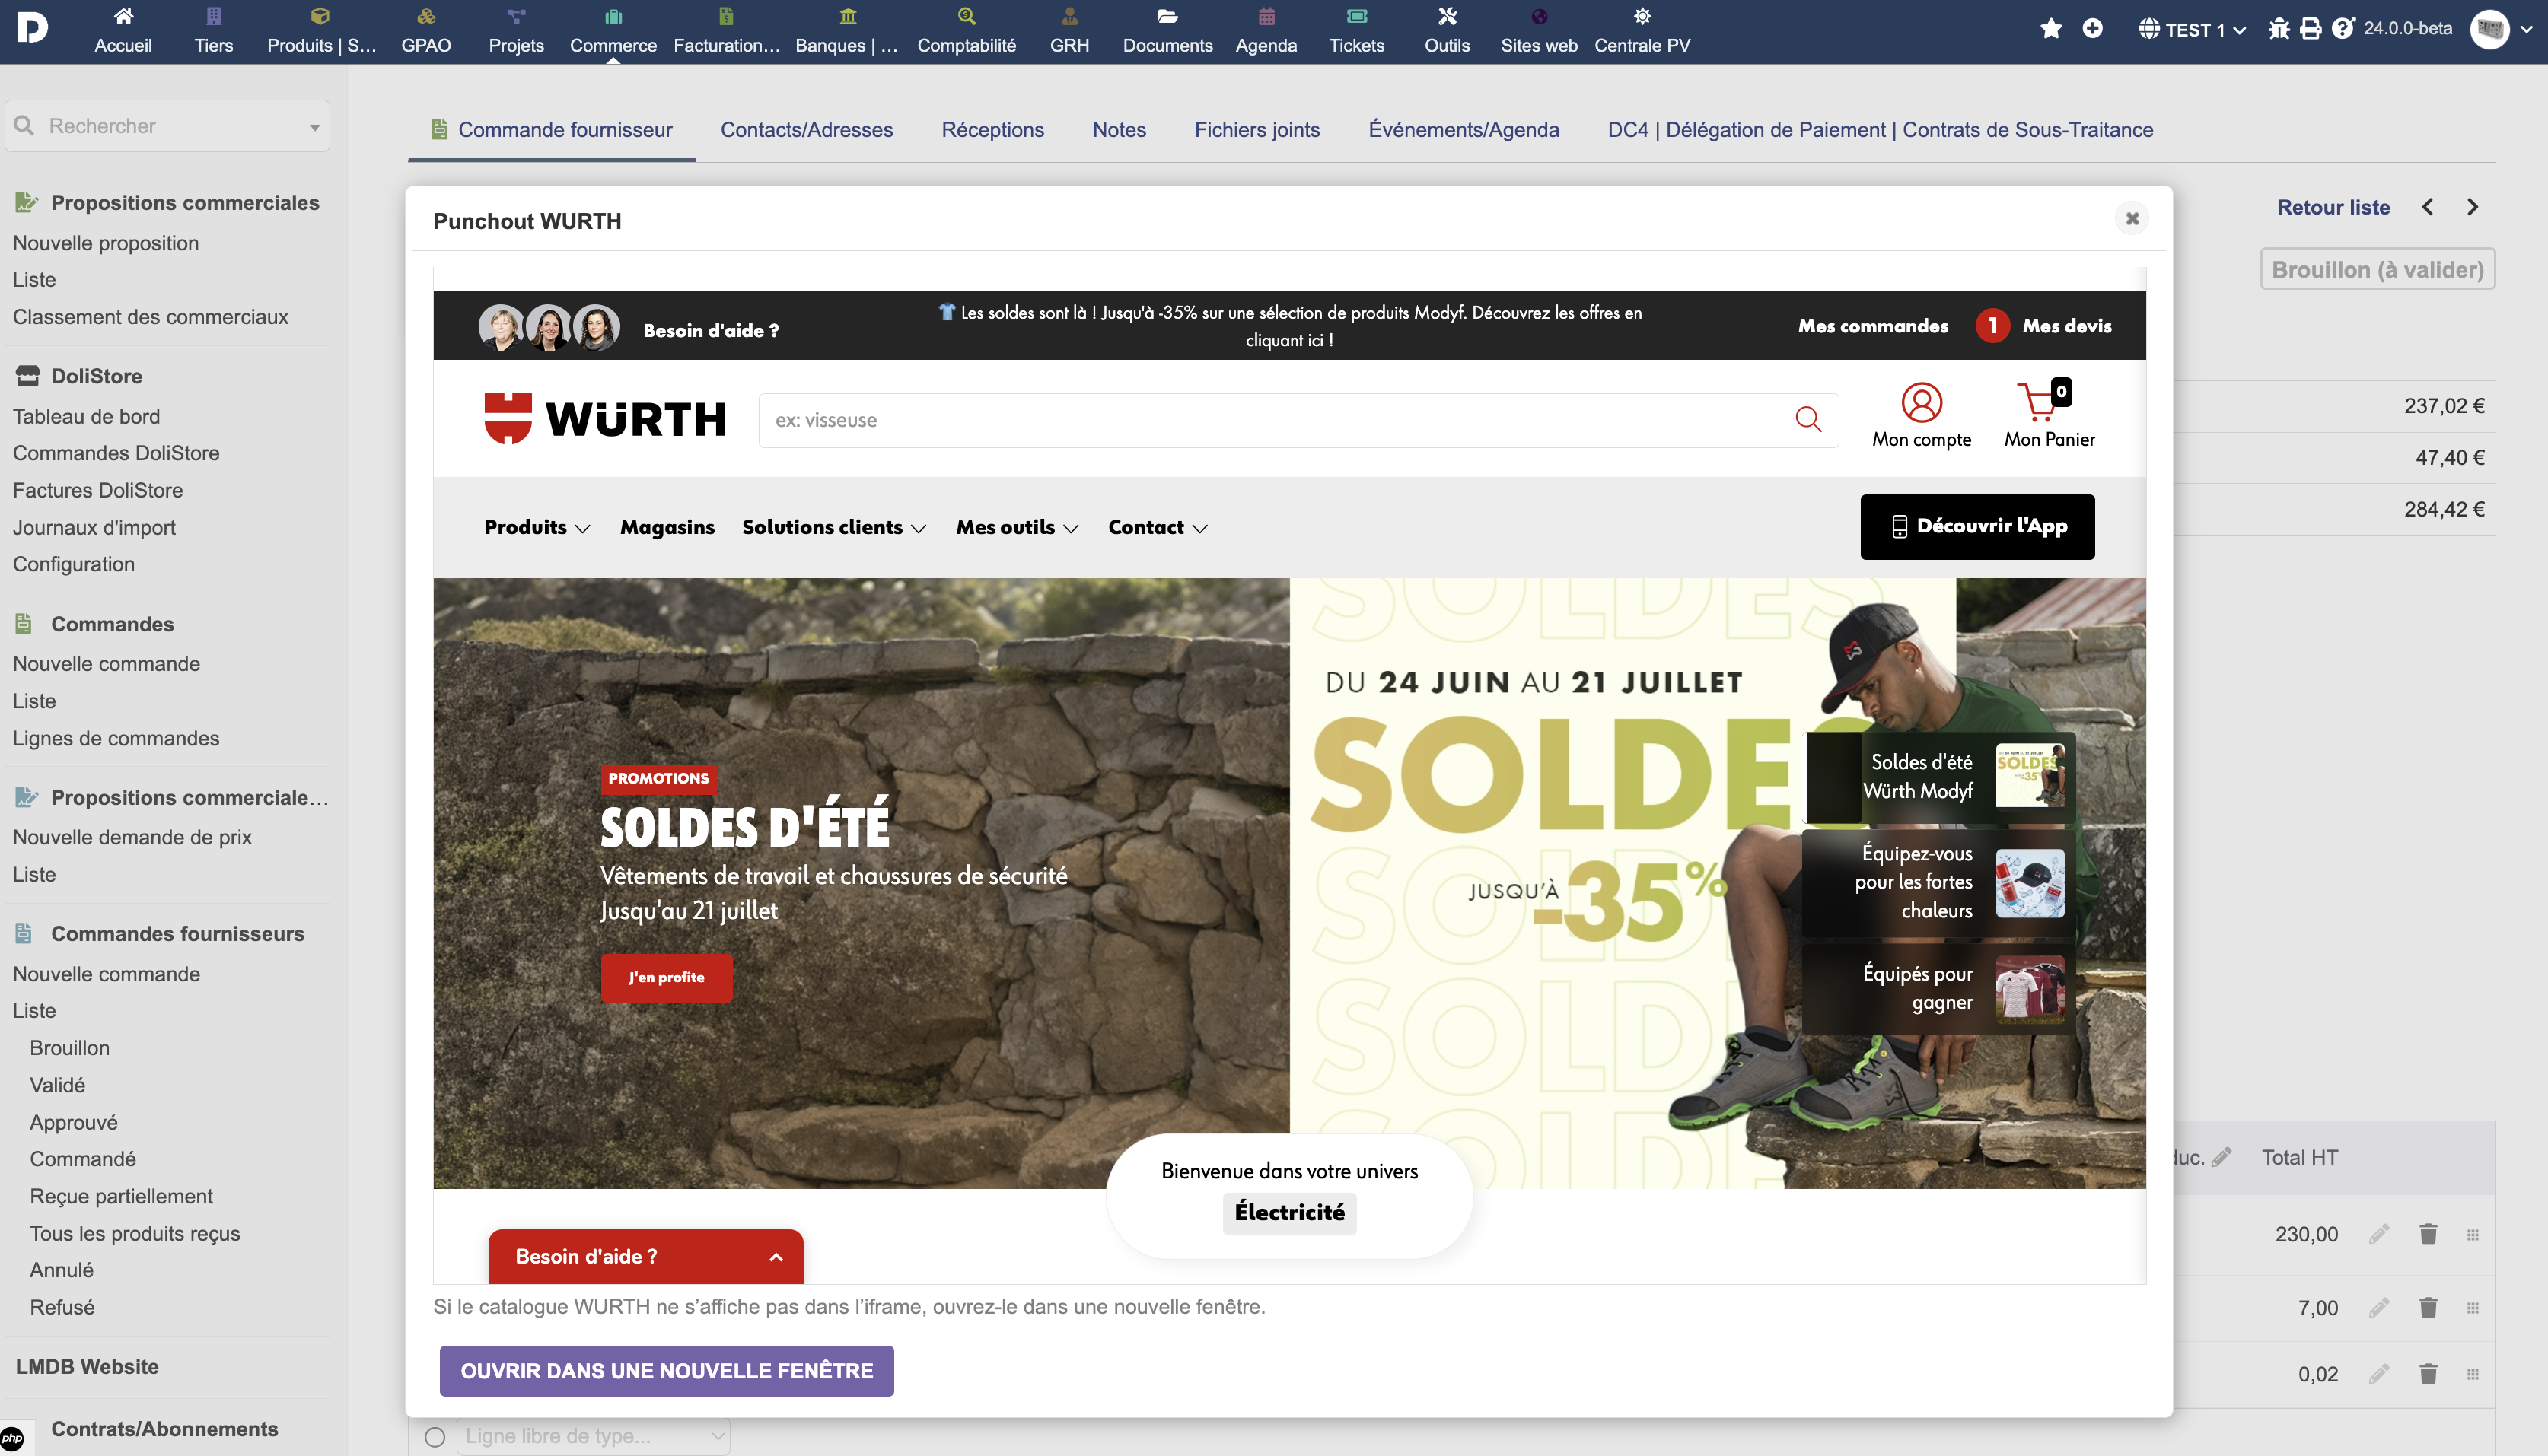Open Mon Panier cart icon
The height and width of the screenshot is (1456, 2548).
tap(2049, 415)
